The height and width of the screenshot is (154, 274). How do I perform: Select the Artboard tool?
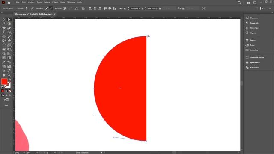tap(4, 71)
